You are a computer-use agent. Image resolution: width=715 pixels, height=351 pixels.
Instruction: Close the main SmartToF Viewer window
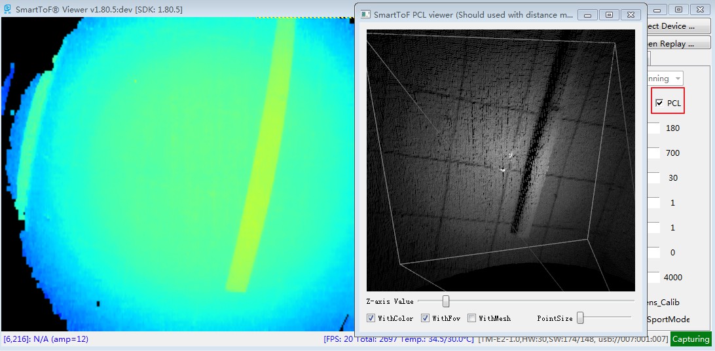tap(701, 9)
